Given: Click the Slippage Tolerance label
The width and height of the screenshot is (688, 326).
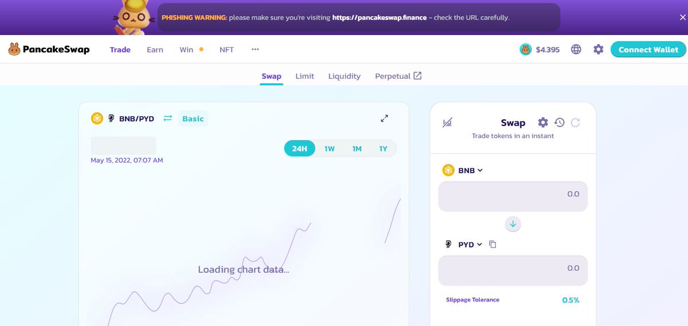Looking at the screenshot, I should click(x=472, y=300).
